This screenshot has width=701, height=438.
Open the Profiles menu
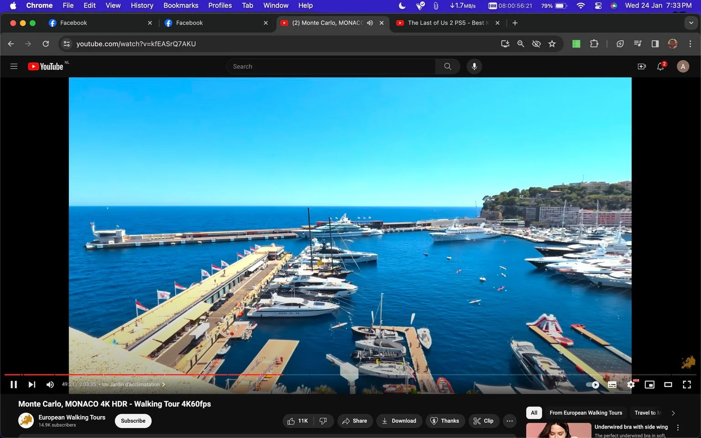tap(220, 5)
